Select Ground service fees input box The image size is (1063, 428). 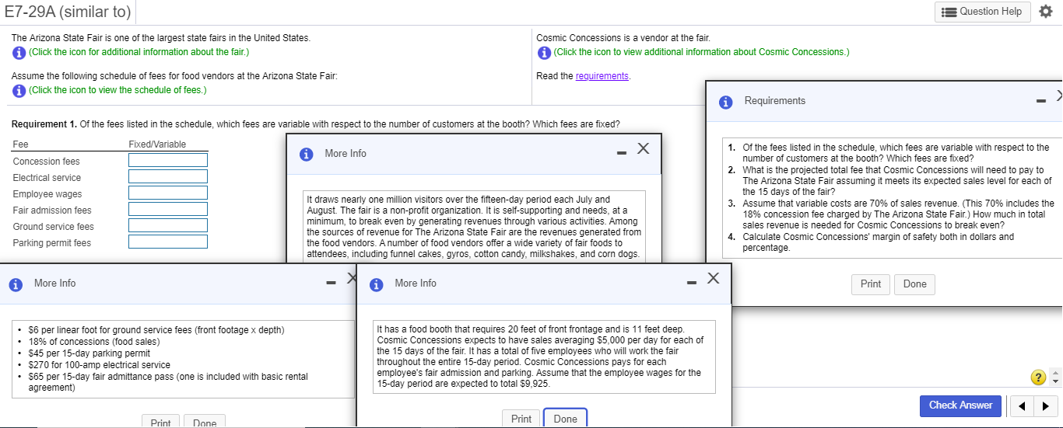pos(168,225)
